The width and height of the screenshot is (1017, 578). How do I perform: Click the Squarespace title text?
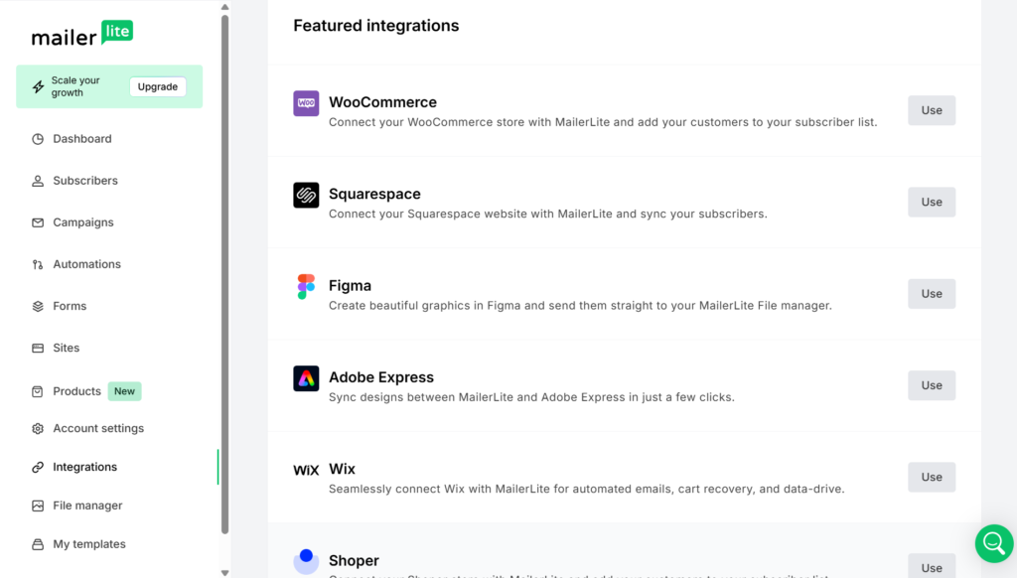point(374,194)
